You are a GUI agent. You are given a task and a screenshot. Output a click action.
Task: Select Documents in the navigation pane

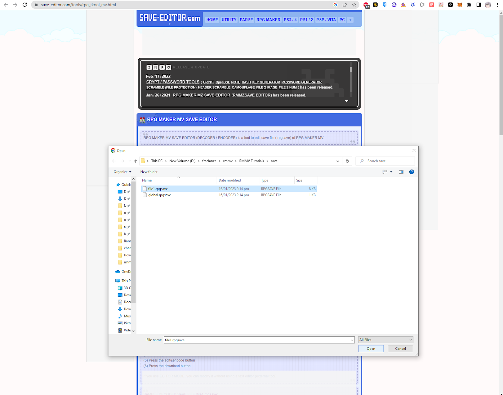click(x=124, y=302)
